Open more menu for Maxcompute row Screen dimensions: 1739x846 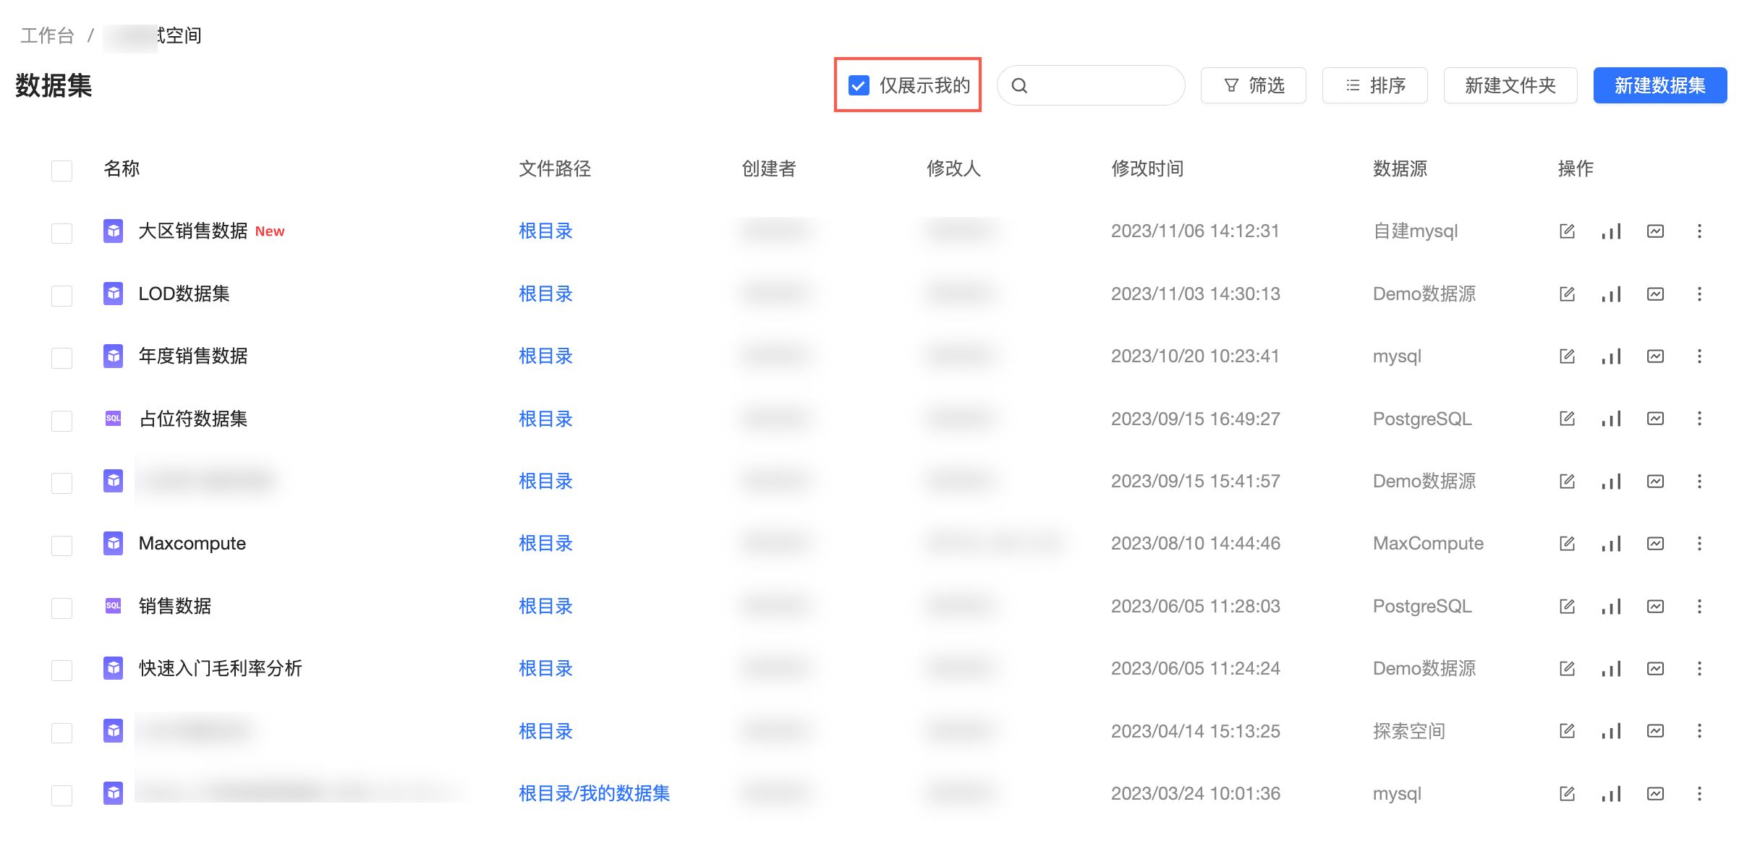coord(1699,544)
